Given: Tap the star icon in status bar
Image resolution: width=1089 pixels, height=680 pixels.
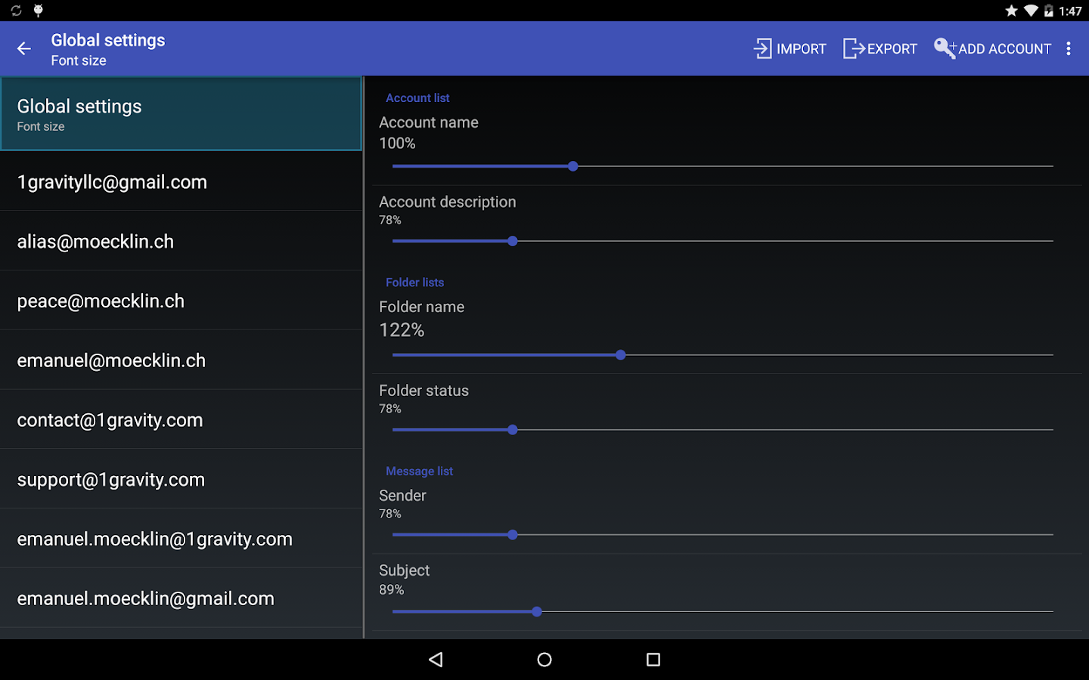Looking at the screenshot, I should tap(1011, 11).
